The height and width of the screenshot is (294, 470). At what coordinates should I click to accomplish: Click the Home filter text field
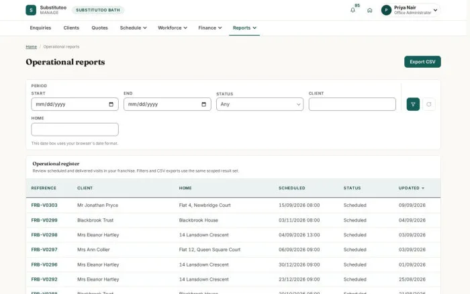[75, 130]
